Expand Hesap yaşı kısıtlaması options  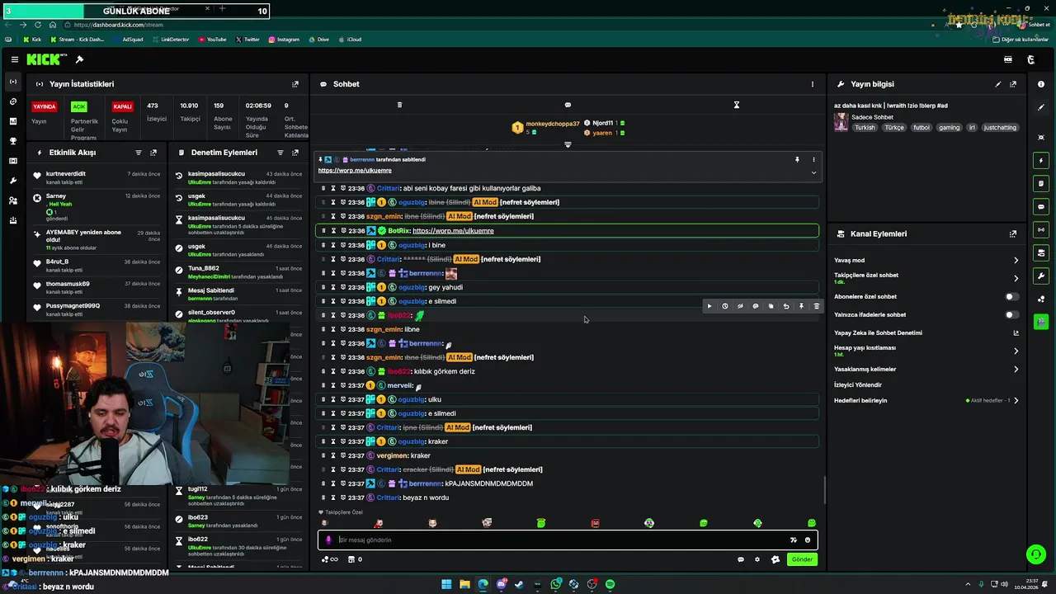[1016, 351]
